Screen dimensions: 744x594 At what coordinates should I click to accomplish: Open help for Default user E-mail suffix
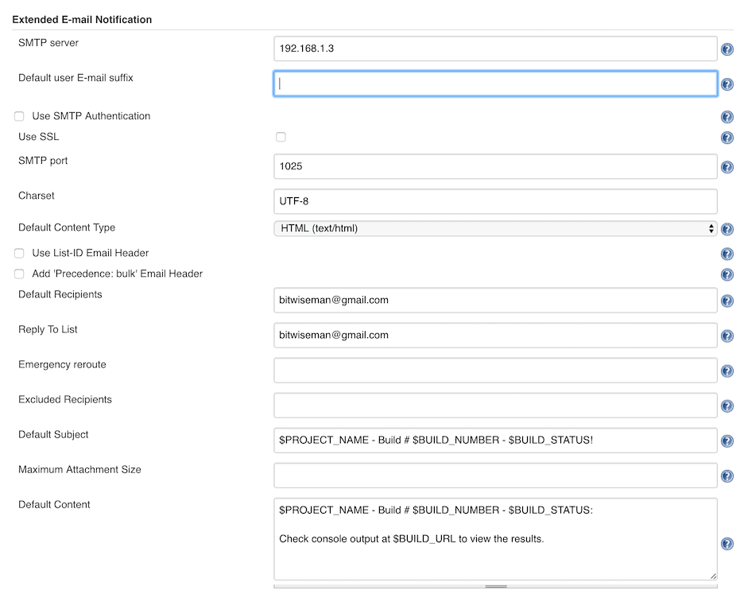click(727, 83)
